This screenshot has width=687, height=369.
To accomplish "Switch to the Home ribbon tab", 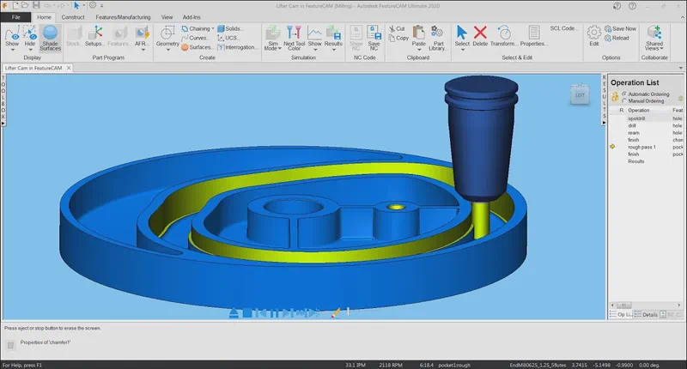I will point(44,17).
